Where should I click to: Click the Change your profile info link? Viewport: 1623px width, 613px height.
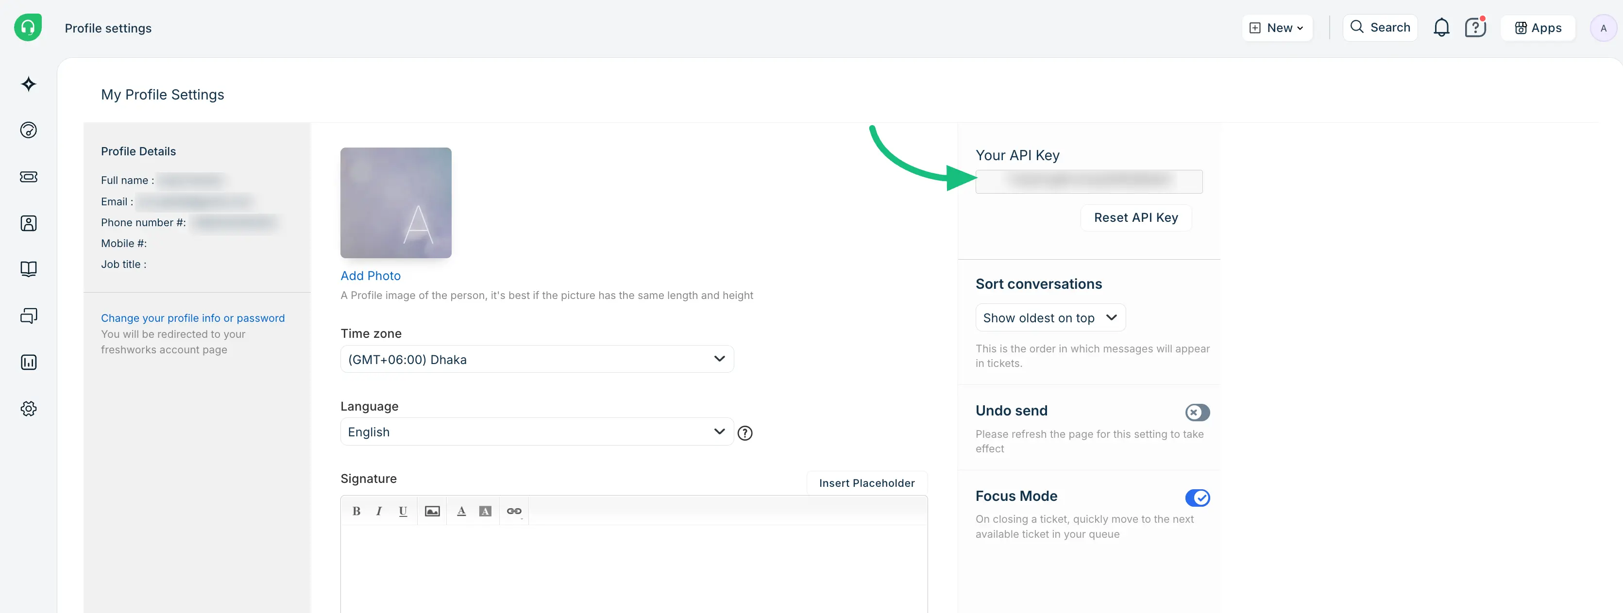tap(193, 318)
